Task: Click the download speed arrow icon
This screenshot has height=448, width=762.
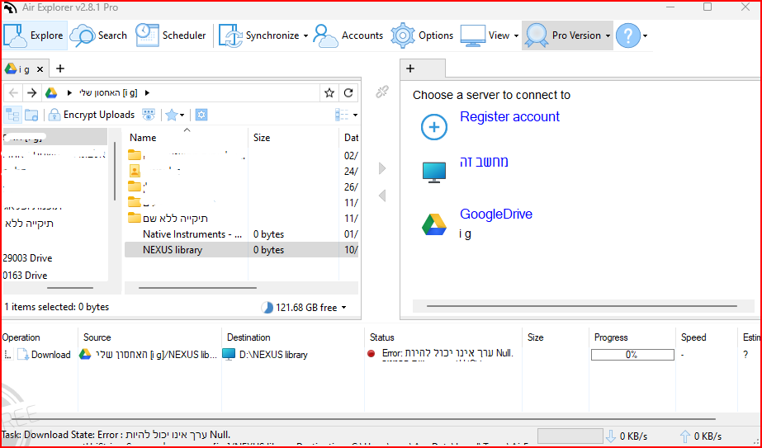Action: (610, 436)
